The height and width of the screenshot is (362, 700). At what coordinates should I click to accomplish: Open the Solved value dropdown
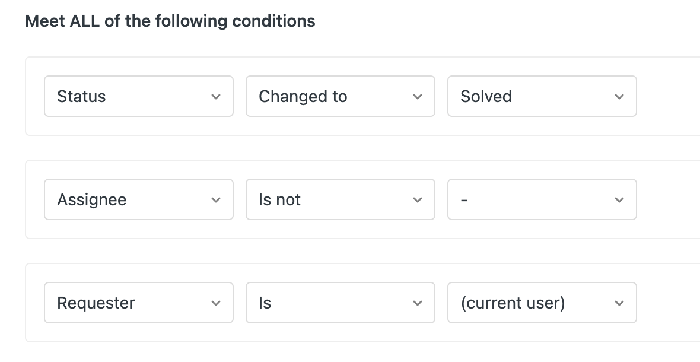click(542, 96)
